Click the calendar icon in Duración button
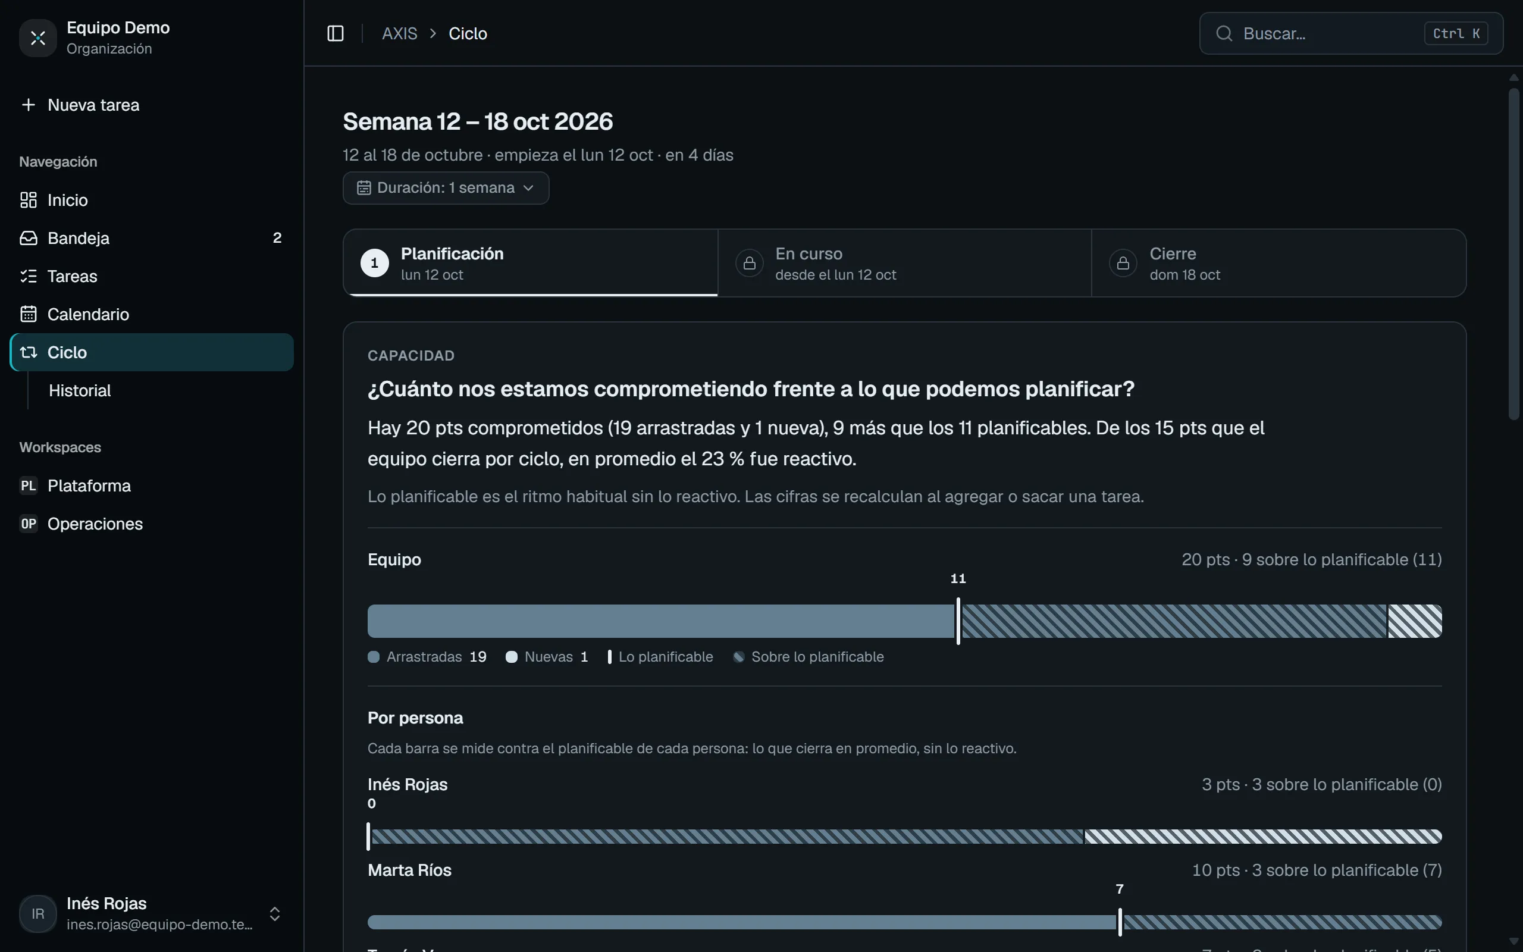Image resolution: width=1523 pixels, height=952 pixels. pyautogui.click(x=363, y=188)
